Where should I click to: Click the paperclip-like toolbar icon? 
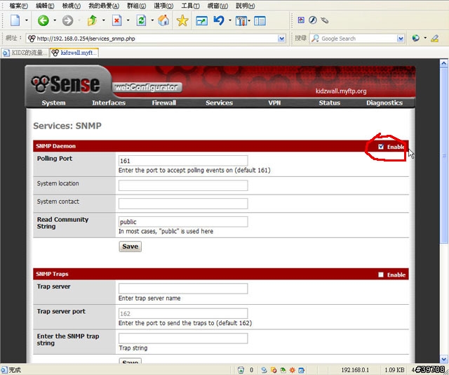pyautogui.click(x=324, y=20)
